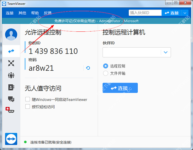
Task: Select the 远程控制 radio button
Action: point(106,66)
